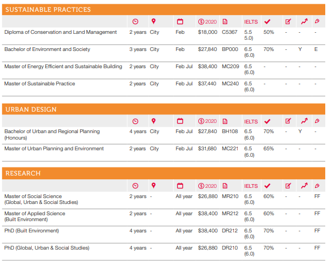This screenshot has width=329, height=263.
Task: Open Bachelor of Environment and Society row
Action: pyautogui.click(x=47, y=49)
